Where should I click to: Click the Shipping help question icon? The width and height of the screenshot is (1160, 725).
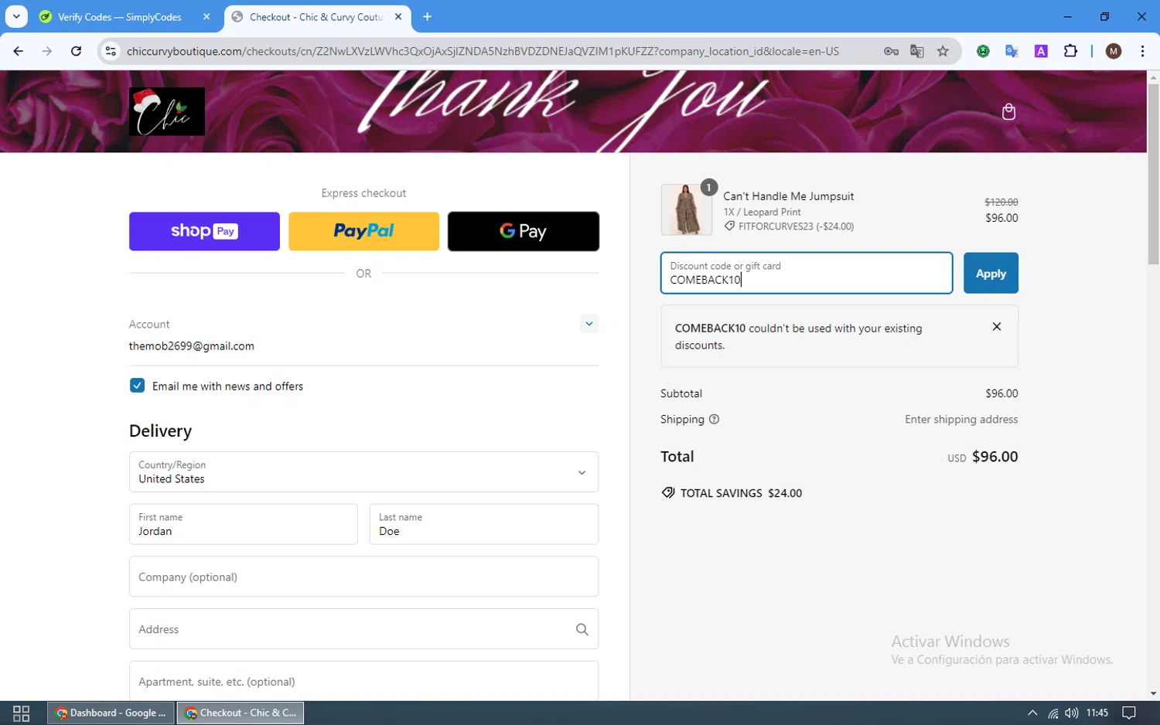(x=714, y=419)
